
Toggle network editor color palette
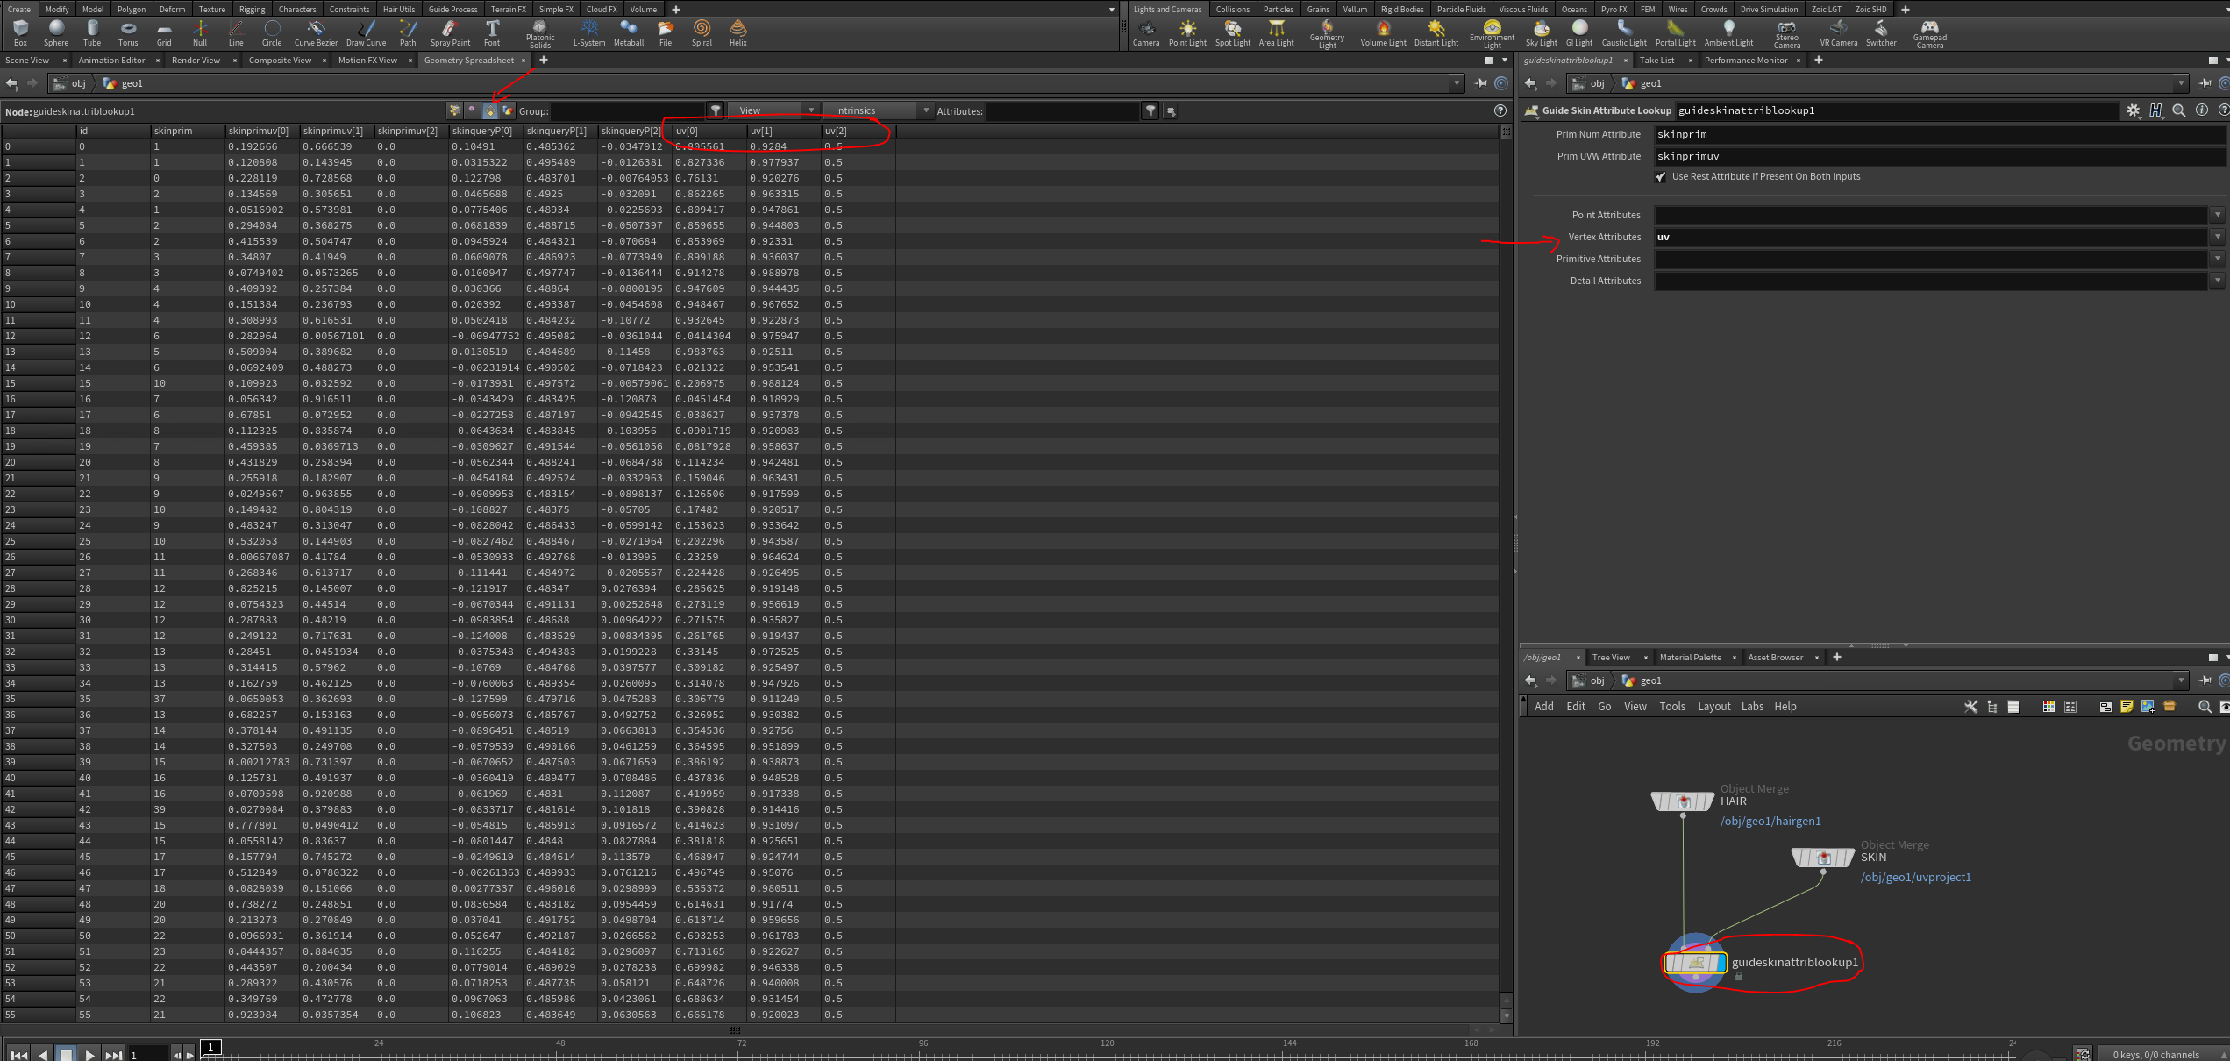[x=2048, y=707]
